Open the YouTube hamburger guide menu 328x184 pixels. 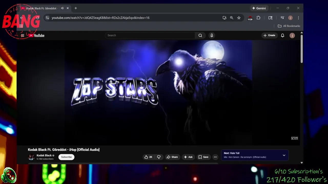tap(23, 36)
